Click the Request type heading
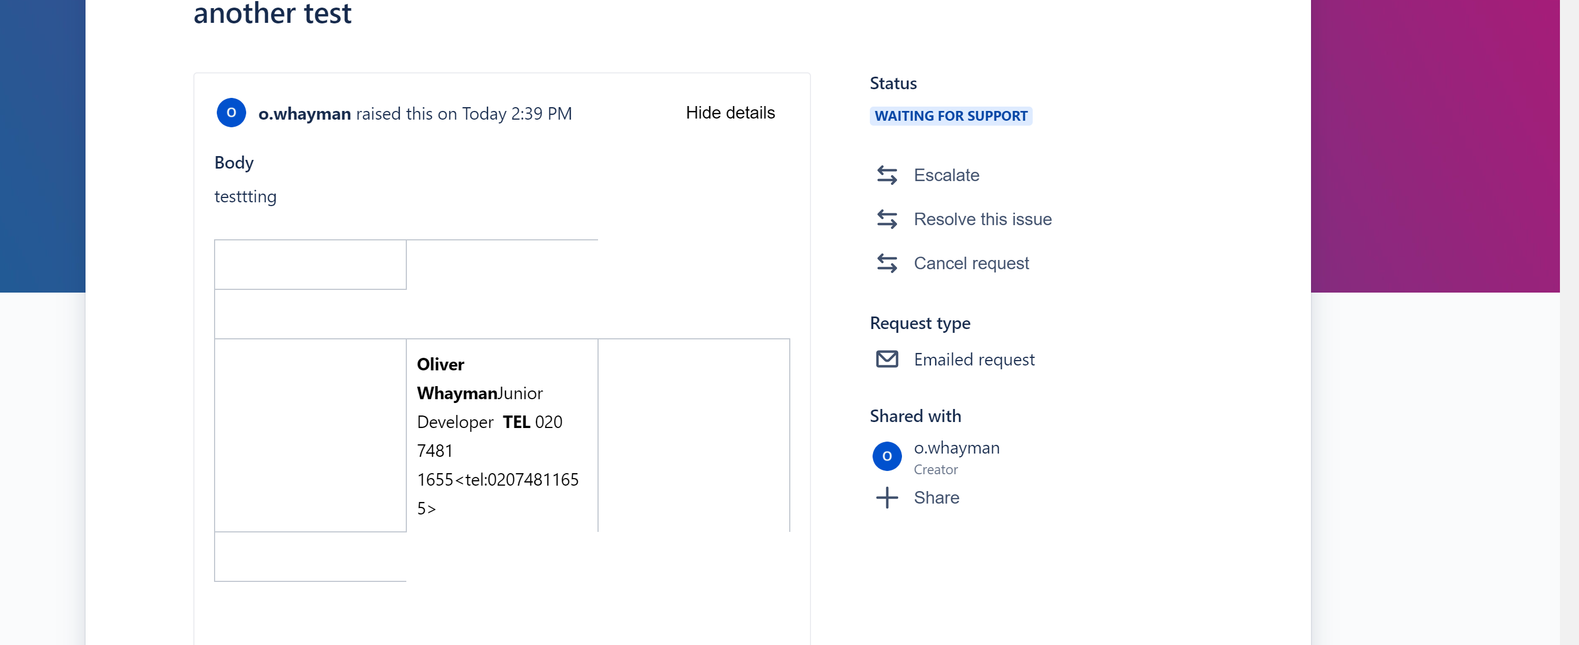This screenshot has height=645, width=1579. pos(919,322)
